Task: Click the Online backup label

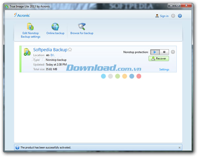Action: pyautogui.click(x=55, y=33)
